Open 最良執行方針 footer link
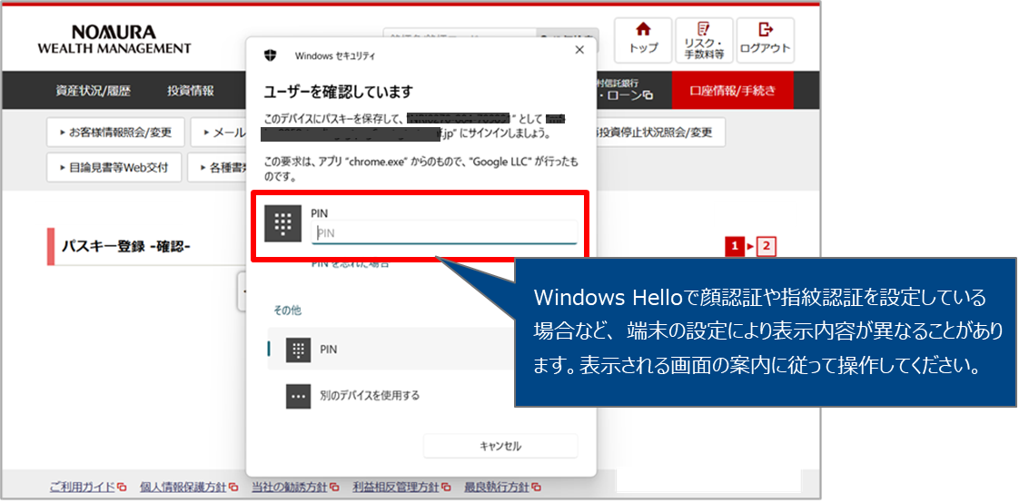The height and width of the screenshot is (503, 1019). tap(500, 488)
